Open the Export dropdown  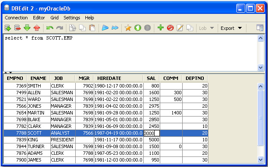231,28
